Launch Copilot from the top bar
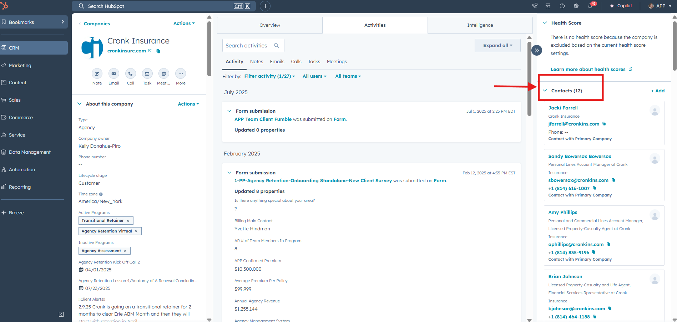677x322 pixels. click(621, 6)
